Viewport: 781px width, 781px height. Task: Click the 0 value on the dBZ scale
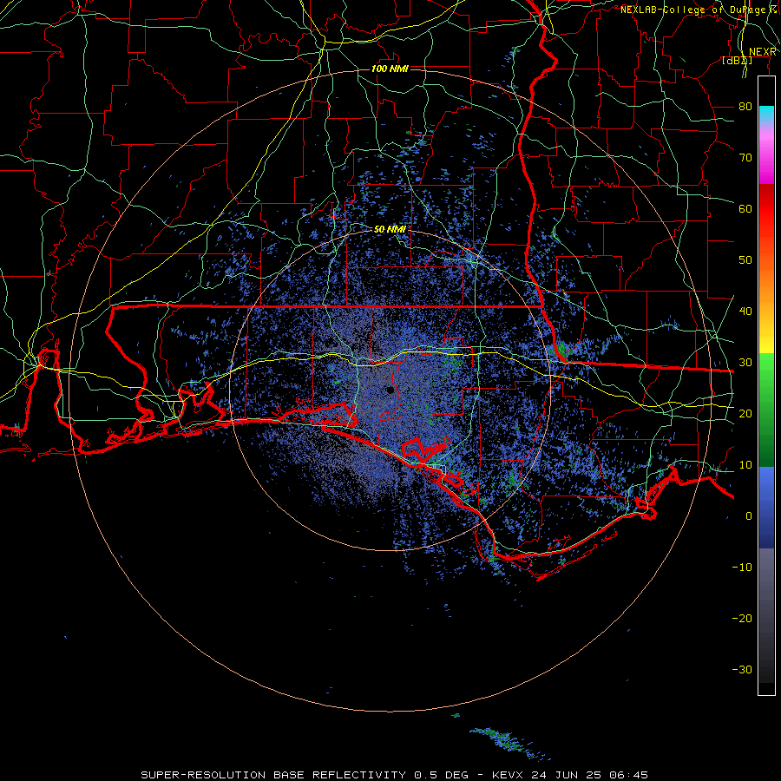[749, 516]
